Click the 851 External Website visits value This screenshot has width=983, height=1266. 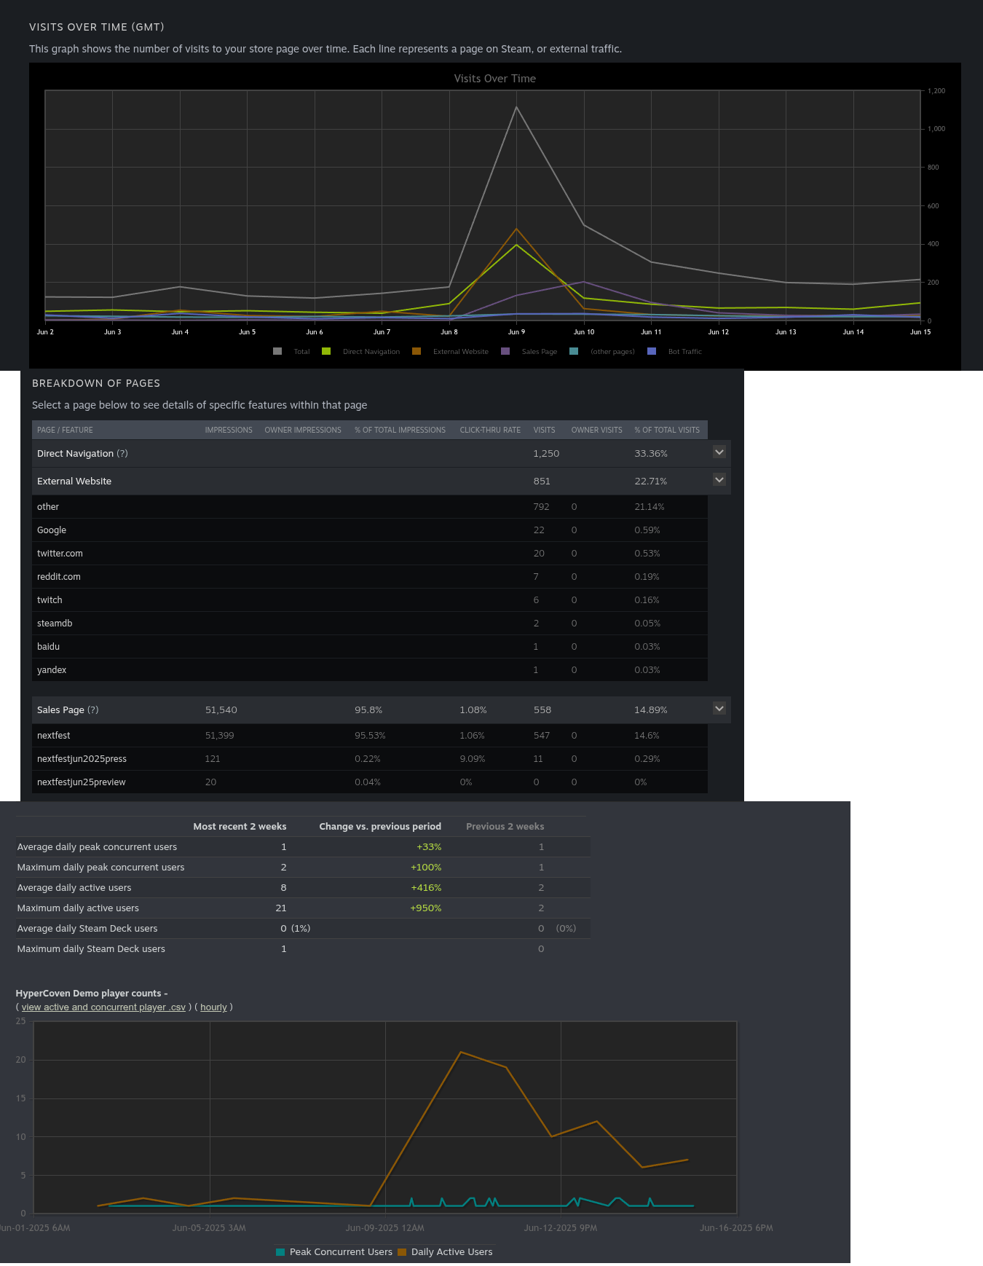click(x=542, y=481)
